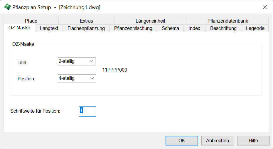The height and width of the screenshot is (149, 273).
Task: Select the OZ-Maske tab
Action: [x=19, y=28]
